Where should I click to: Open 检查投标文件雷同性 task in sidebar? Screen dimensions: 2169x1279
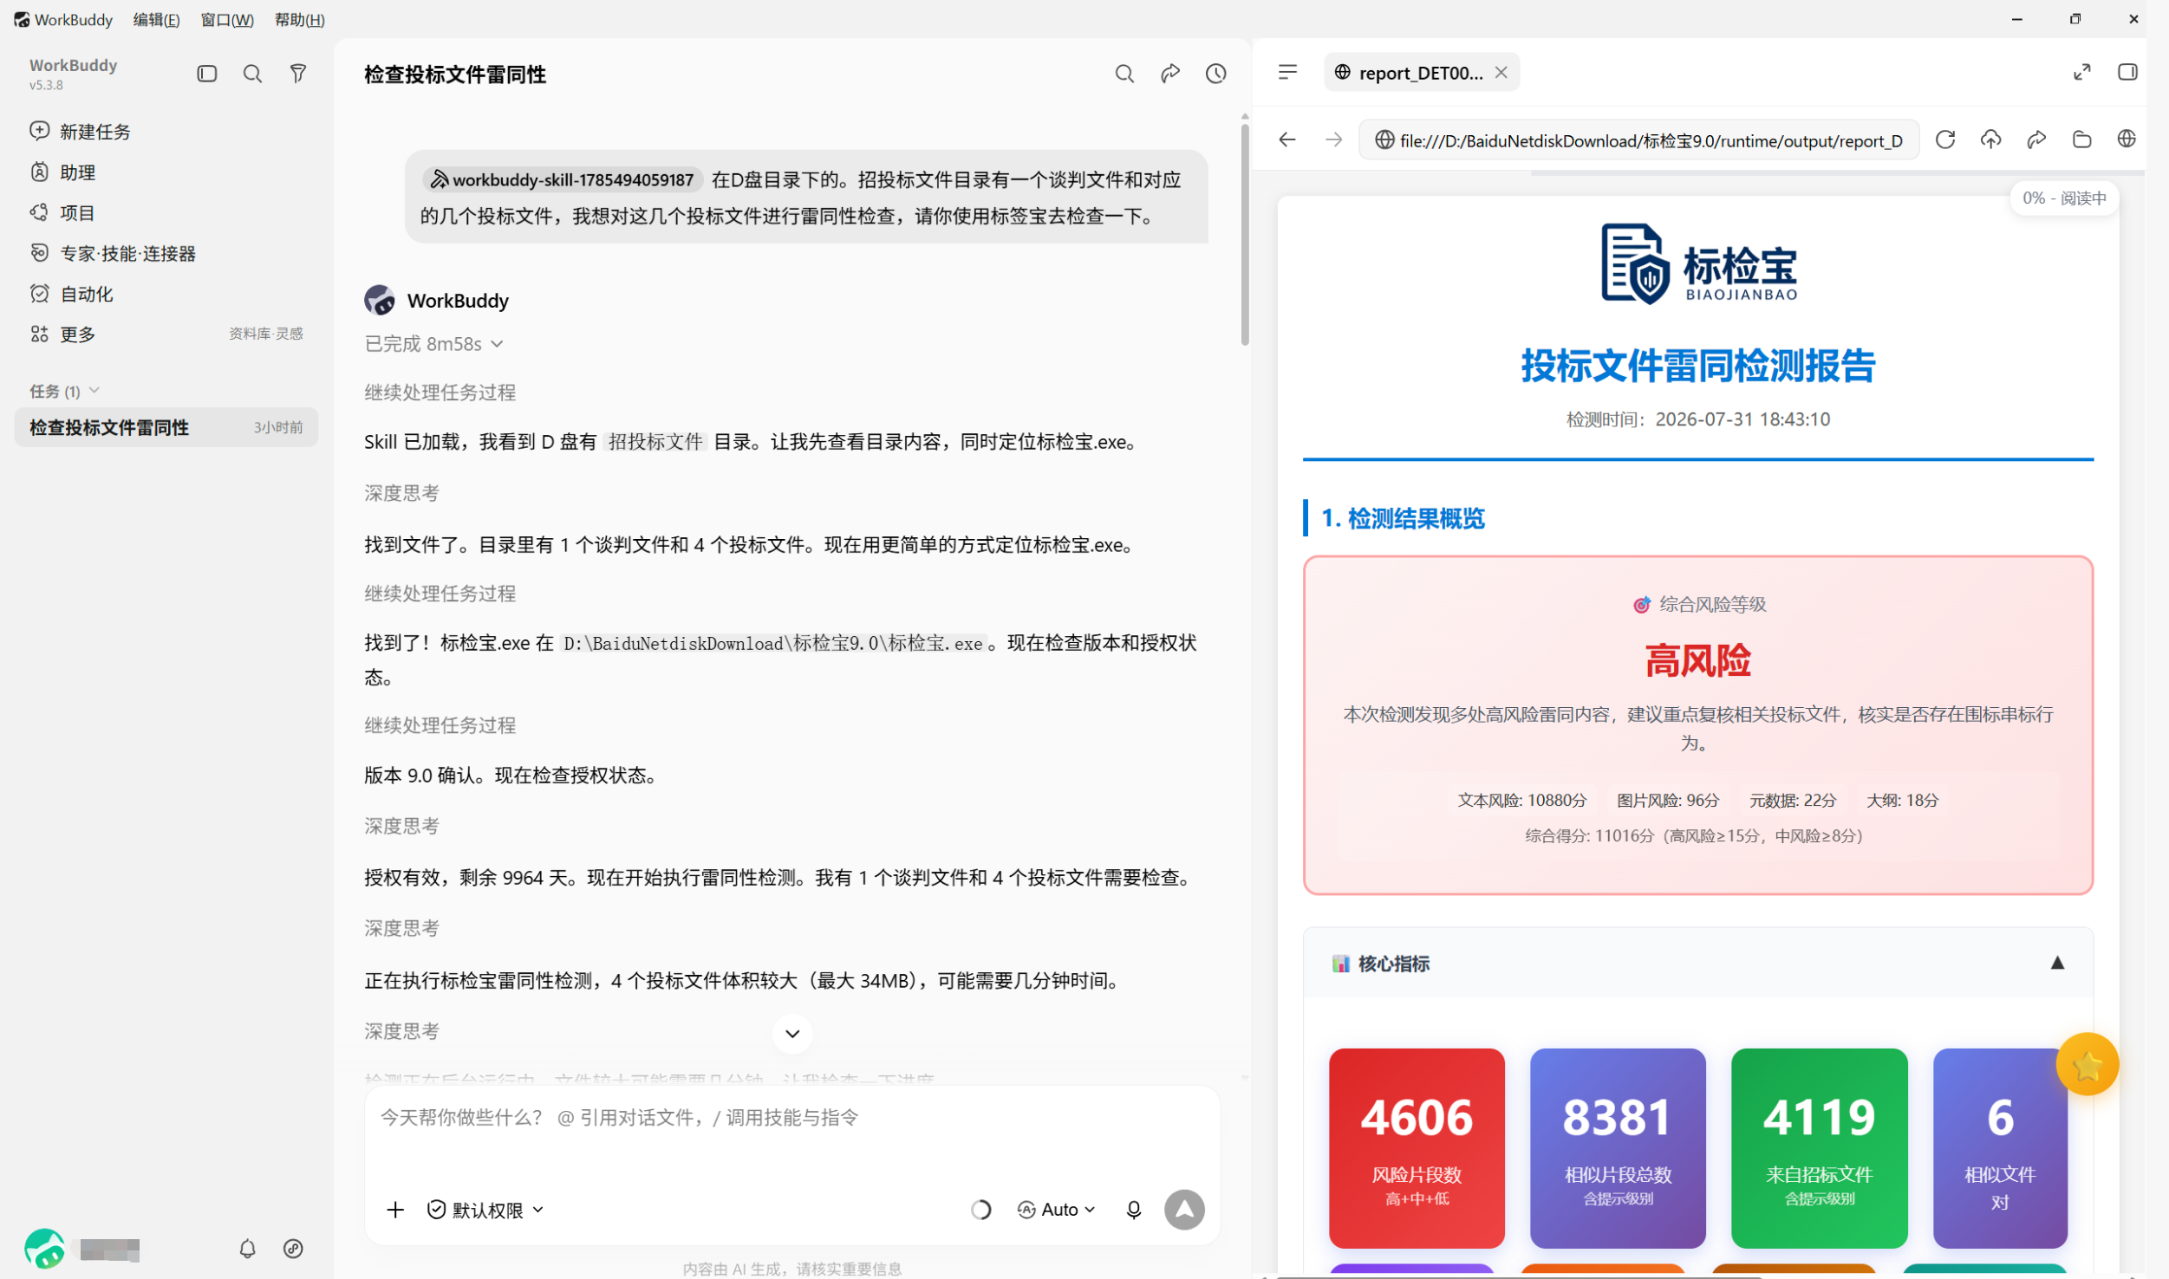166,427
